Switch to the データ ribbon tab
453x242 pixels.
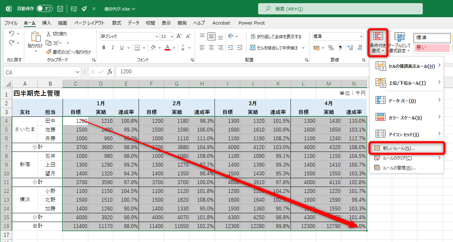pyautogui.click(x=134, y=23)
